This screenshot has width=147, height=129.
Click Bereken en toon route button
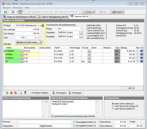point(28,42)
